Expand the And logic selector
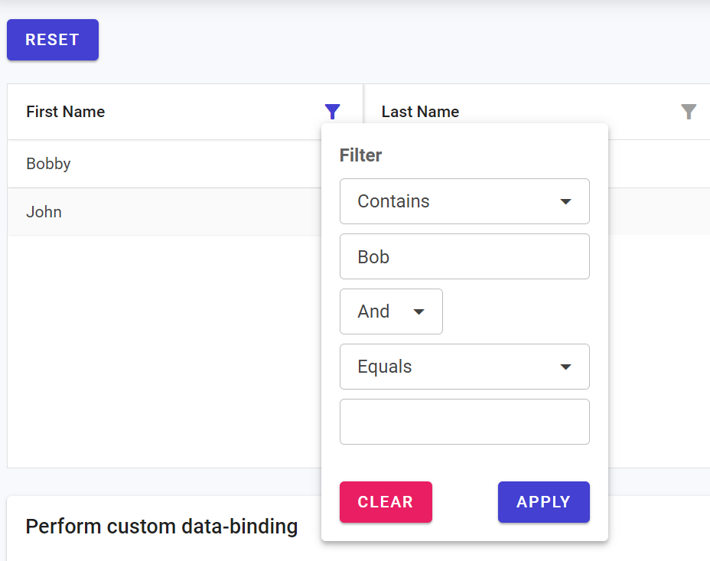Screen dimensions: 710x561 pyautogui.click(x=390, y=311)
